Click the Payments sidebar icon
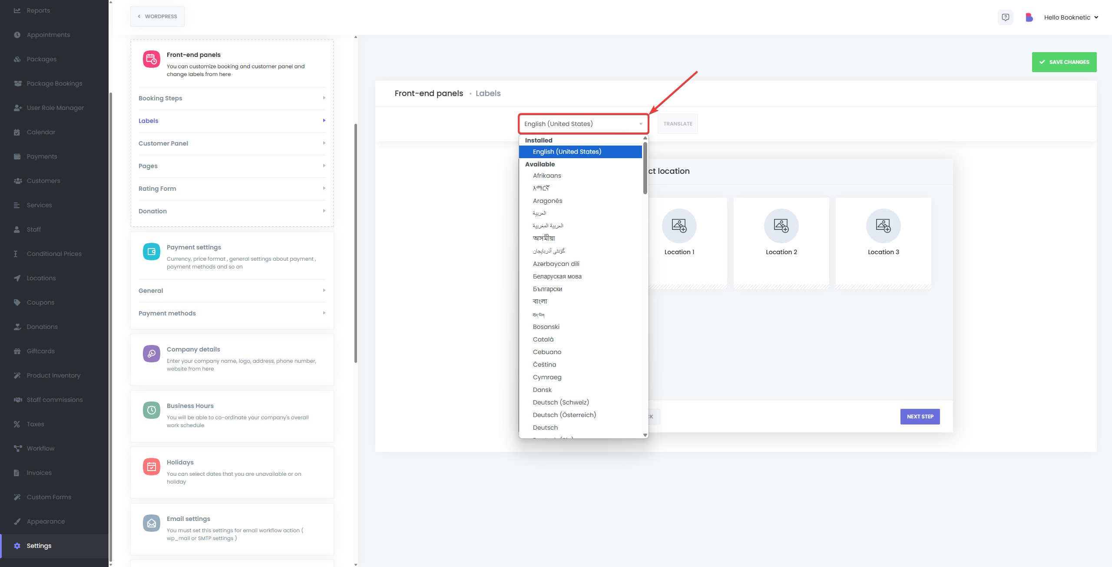 (x=17, y=156)
